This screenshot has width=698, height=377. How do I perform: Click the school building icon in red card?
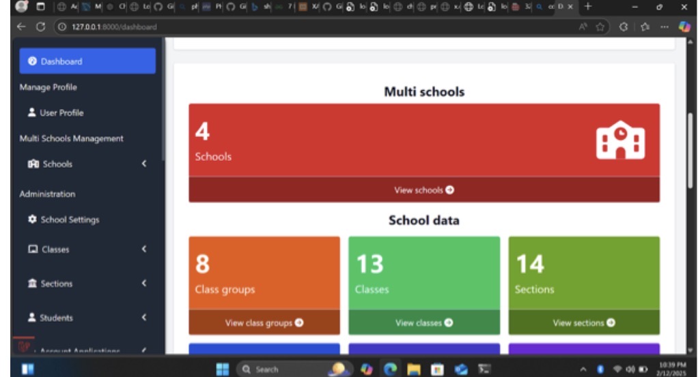click(619, 140)
